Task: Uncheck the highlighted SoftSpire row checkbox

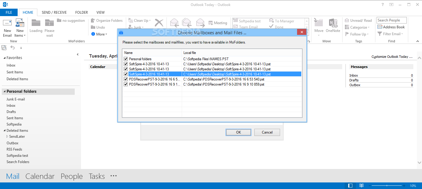Action: click(x=126, y=74)
